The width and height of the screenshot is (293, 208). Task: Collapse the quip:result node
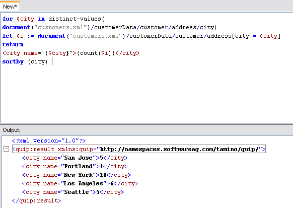[6, 149]
